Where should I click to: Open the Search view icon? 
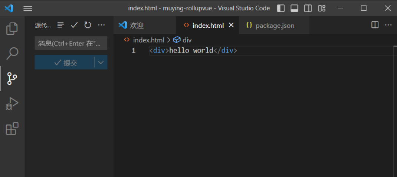12,53
